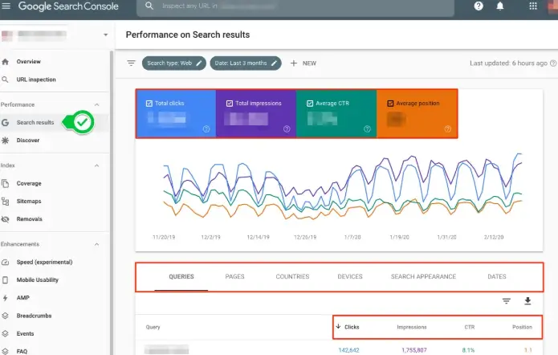Viewport: 558px width, 355px height.
Task: Open the notifications bell
Action: click(x=500, y=6)
